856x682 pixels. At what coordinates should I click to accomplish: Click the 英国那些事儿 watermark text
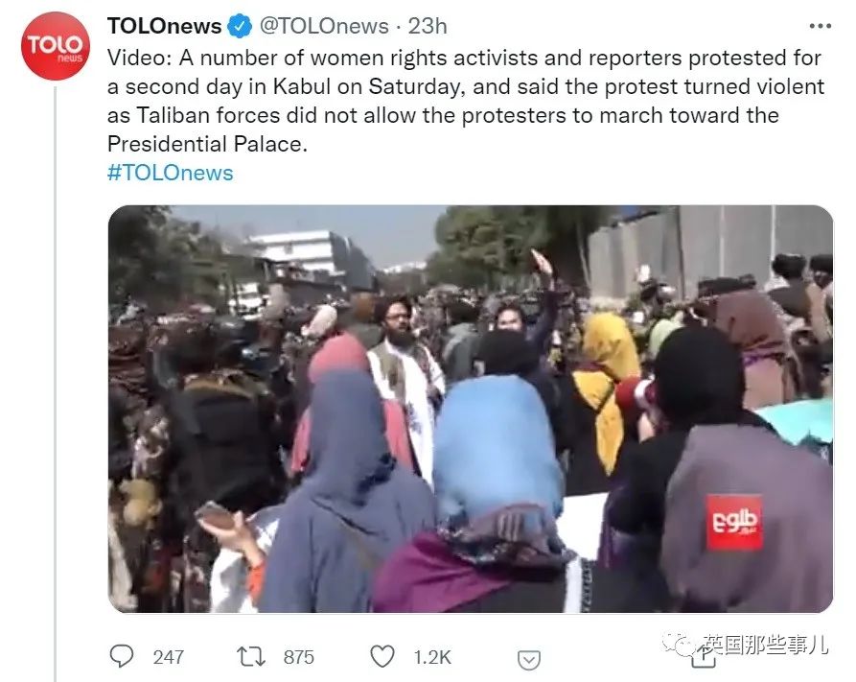(766, 645)
